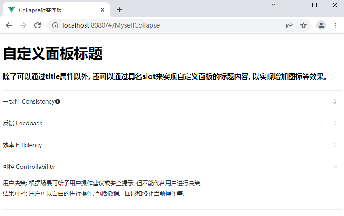Click the 自定义面板标题 heading
The width and height of the screenshot is (344, 216).
53,53
